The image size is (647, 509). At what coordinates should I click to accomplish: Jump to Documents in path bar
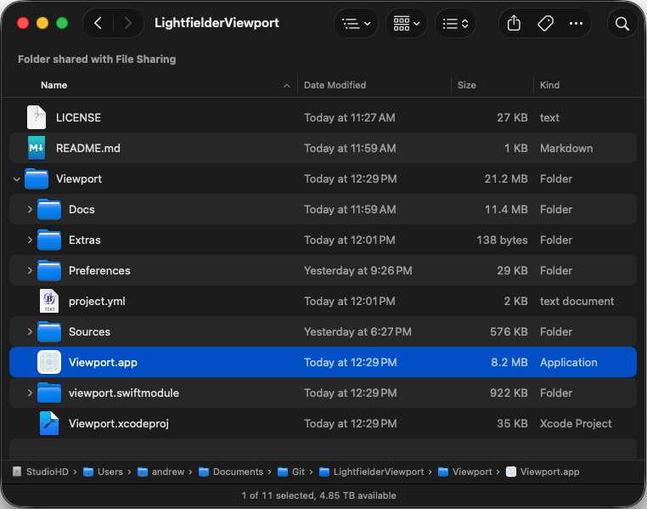click(231, 472)
